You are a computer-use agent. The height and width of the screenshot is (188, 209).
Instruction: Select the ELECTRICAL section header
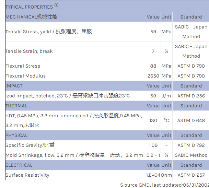(x=19, y=165)
